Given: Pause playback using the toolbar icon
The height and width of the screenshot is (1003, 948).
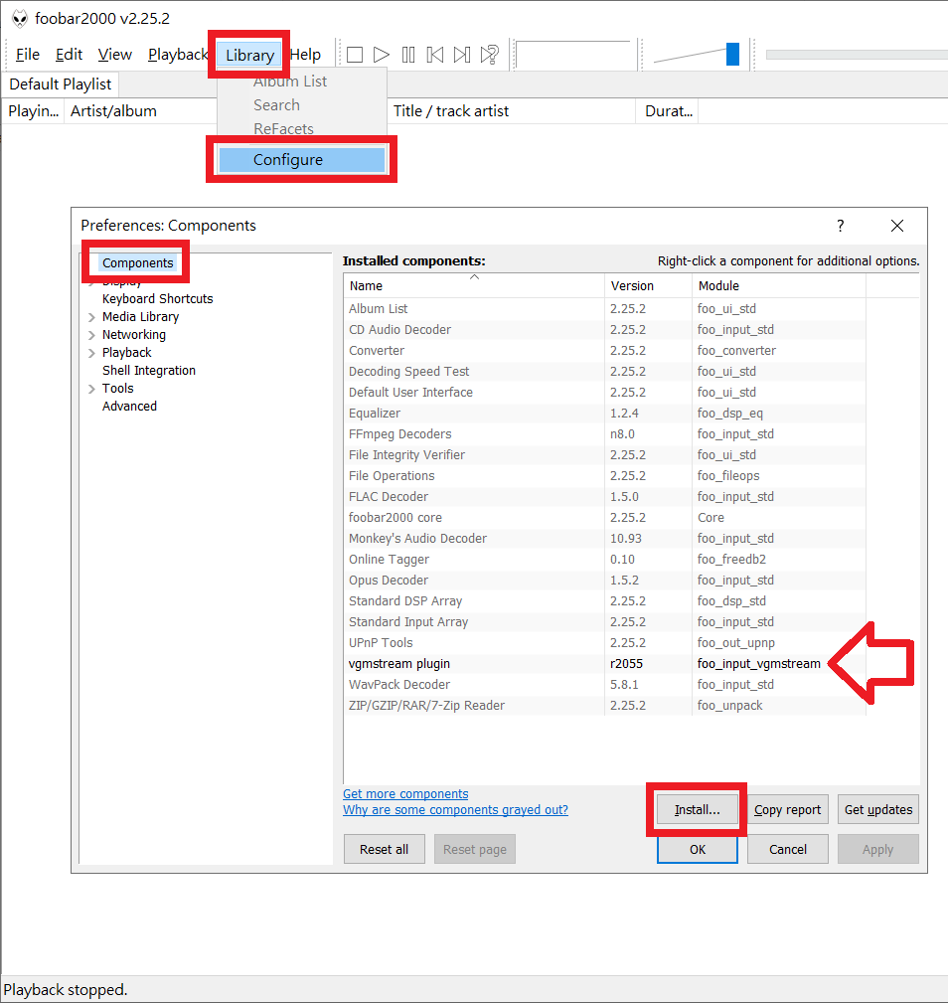Looking at the screenshot, I should [x=408, y=55].
